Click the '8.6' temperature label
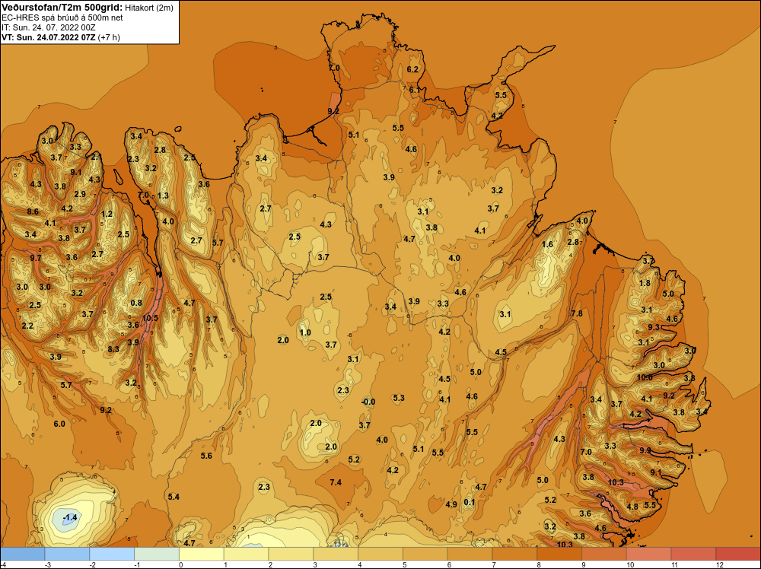 tap(33, 211)
